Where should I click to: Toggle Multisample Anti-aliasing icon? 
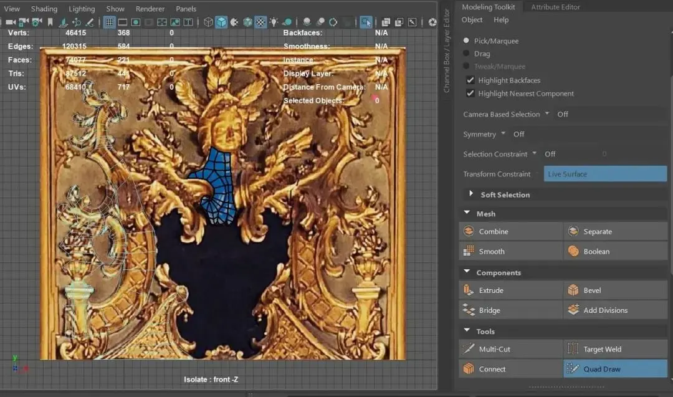pos(333,22)
